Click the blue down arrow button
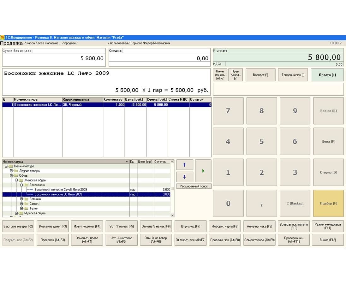The image size is (346, 283). pos(184,177)
